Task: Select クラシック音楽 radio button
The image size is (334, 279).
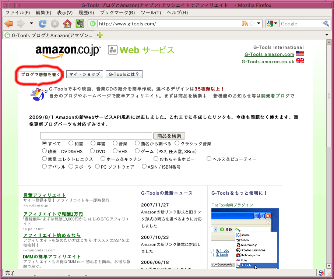Action: [x=177, y=143]
